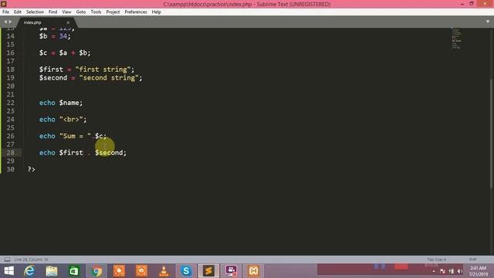Click the $first variable on line 28
Screen dimensions: 494x278
(x=71, y=153)
